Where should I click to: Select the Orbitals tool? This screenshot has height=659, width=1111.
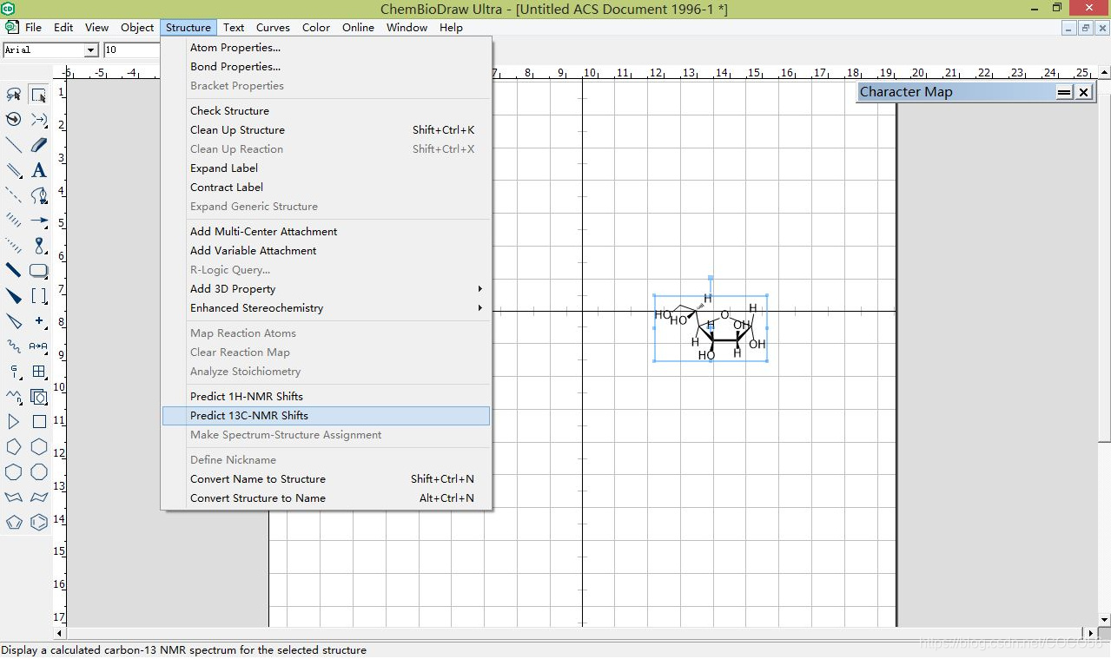[39, 245]
